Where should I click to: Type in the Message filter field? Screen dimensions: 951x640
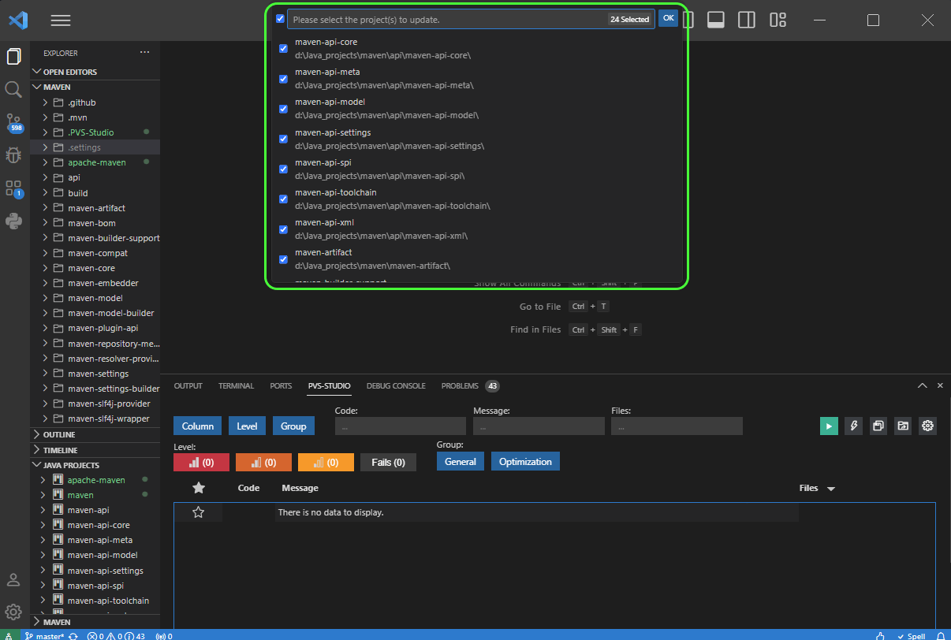point(539,426)
